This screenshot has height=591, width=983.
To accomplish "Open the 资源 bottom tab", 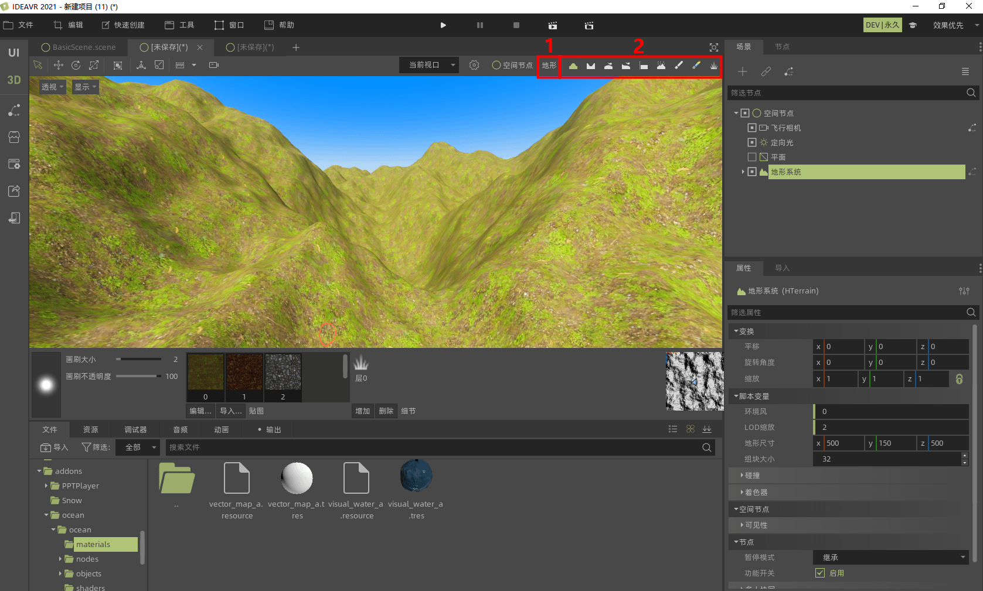I will [91, 429].
